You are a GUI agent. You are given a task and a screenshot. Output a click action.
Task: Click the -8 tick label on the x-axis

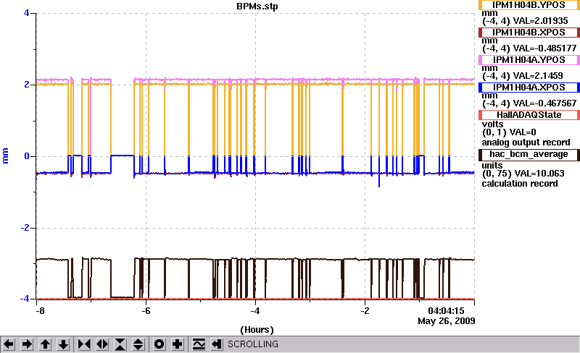coord(40,311)
